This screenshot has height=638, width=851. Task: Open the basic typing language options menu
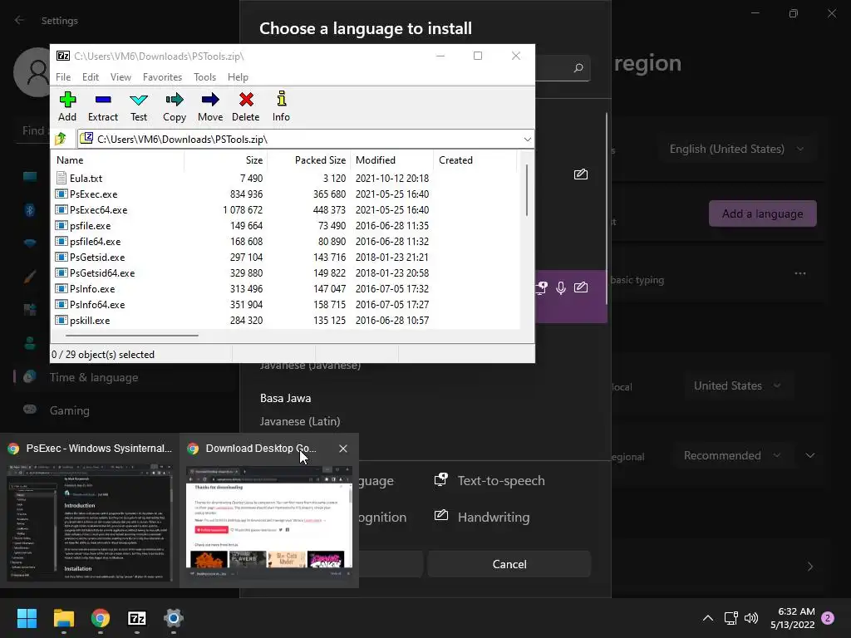800,273
